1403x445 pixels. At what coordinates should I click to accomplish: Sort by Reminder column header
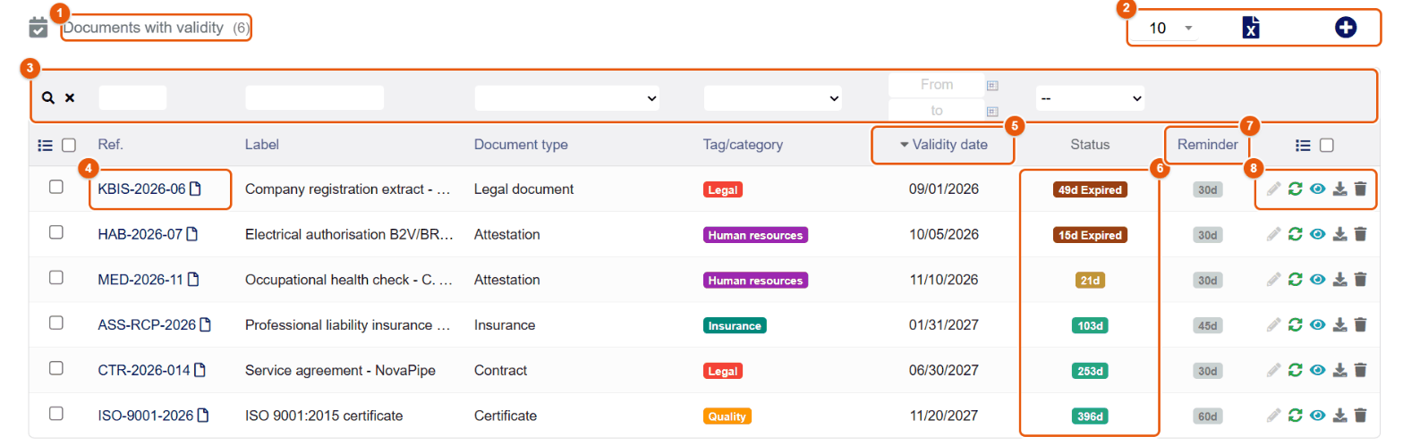click(x=1207, y=145)
